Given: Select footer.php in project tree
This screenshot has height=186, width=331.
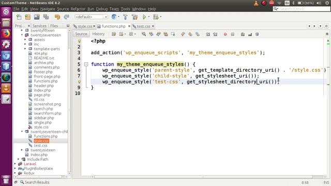Looking at the screenshot, I should pos(43,72).
